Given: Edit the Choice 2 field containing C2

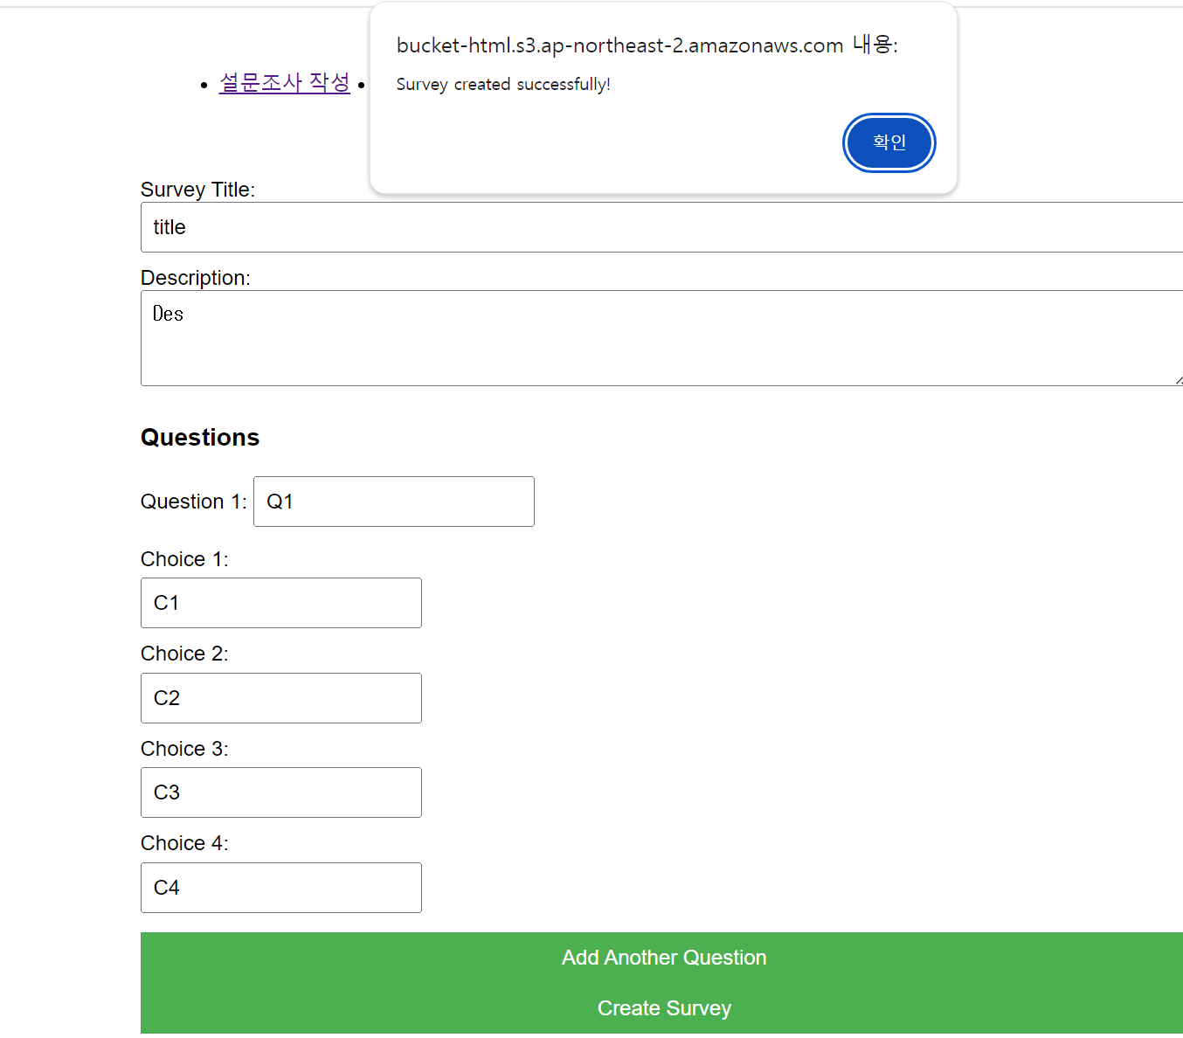Looking at the screenshot, I should coord(281,698).
